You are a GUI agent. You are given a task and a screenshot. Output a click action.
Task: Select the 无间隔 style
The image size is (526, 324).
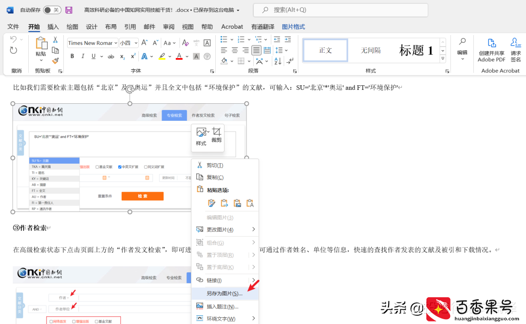(370, 50)
